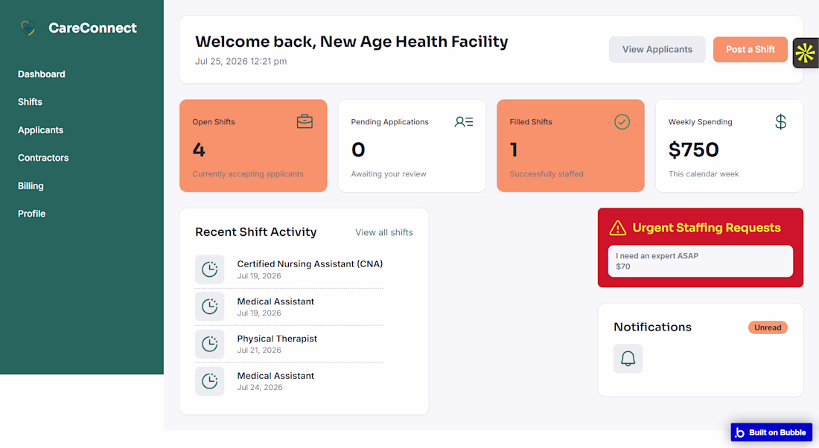
Task: Click the bell icon under Notifications
Action: (628, 358)
